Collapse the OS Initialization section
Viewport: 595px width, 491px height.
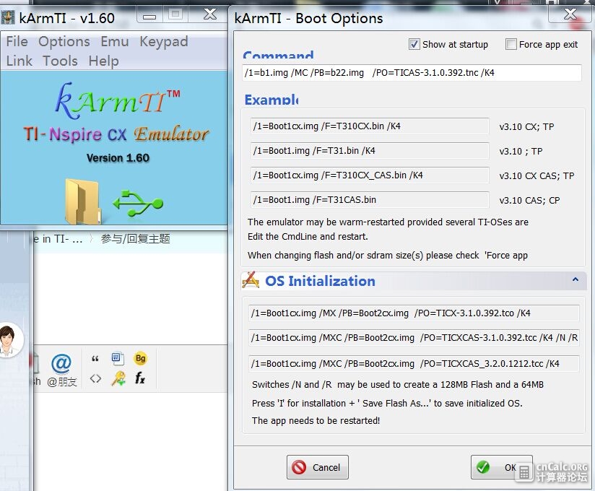pyautogui.click(x=576, y=279)
